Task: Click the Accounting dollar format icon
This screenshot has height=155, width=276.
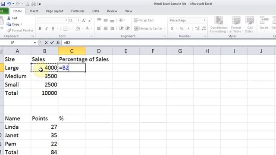Action: [172, 28]
